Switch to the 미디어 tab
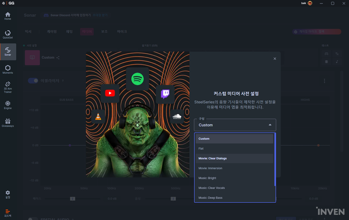 point(87,32)
